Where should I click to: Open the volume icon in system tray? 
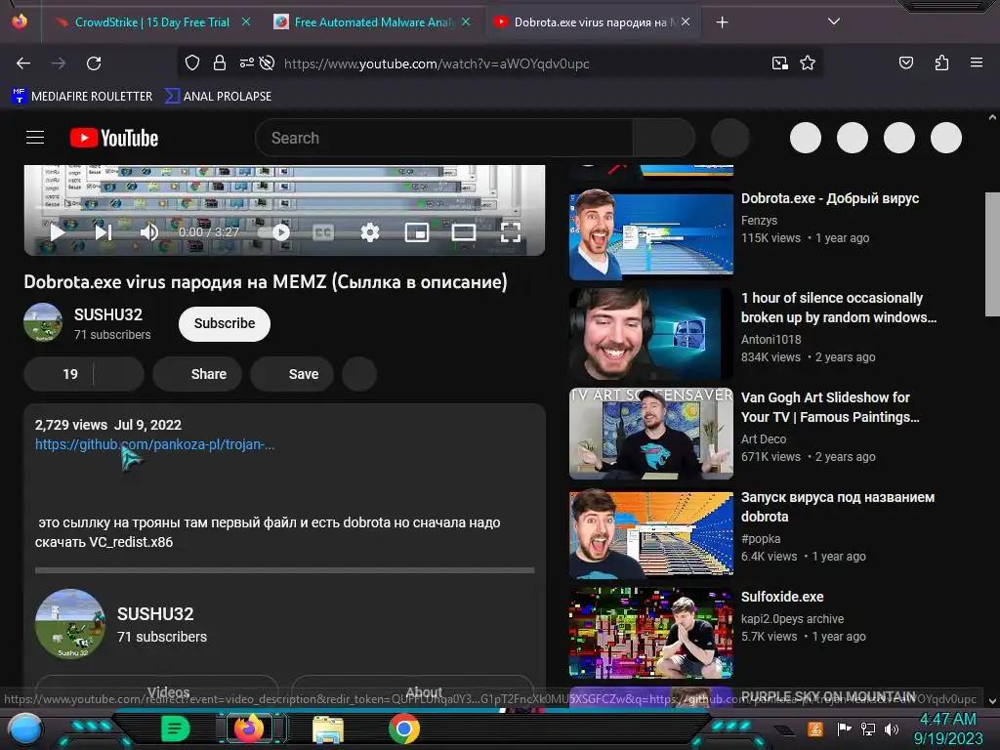click(x=892, y=729)
